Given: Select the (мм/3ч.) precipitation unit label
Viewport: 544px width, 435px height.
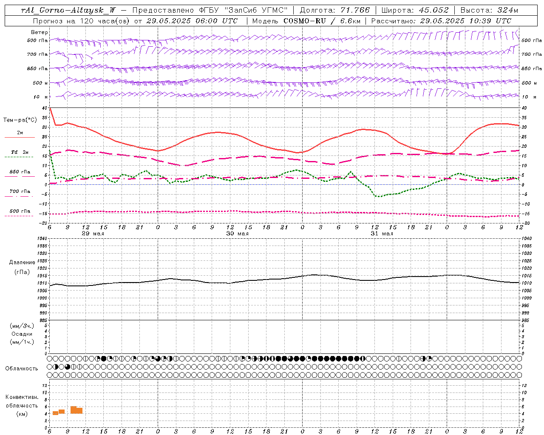Looking at the screenshot, I should tap(22, 326).
